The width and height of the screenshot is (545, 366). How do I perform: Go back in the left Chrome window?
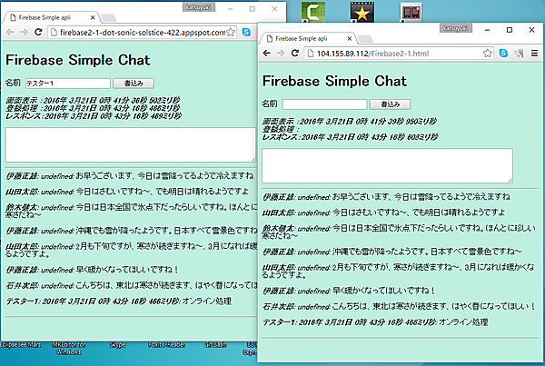10,33
